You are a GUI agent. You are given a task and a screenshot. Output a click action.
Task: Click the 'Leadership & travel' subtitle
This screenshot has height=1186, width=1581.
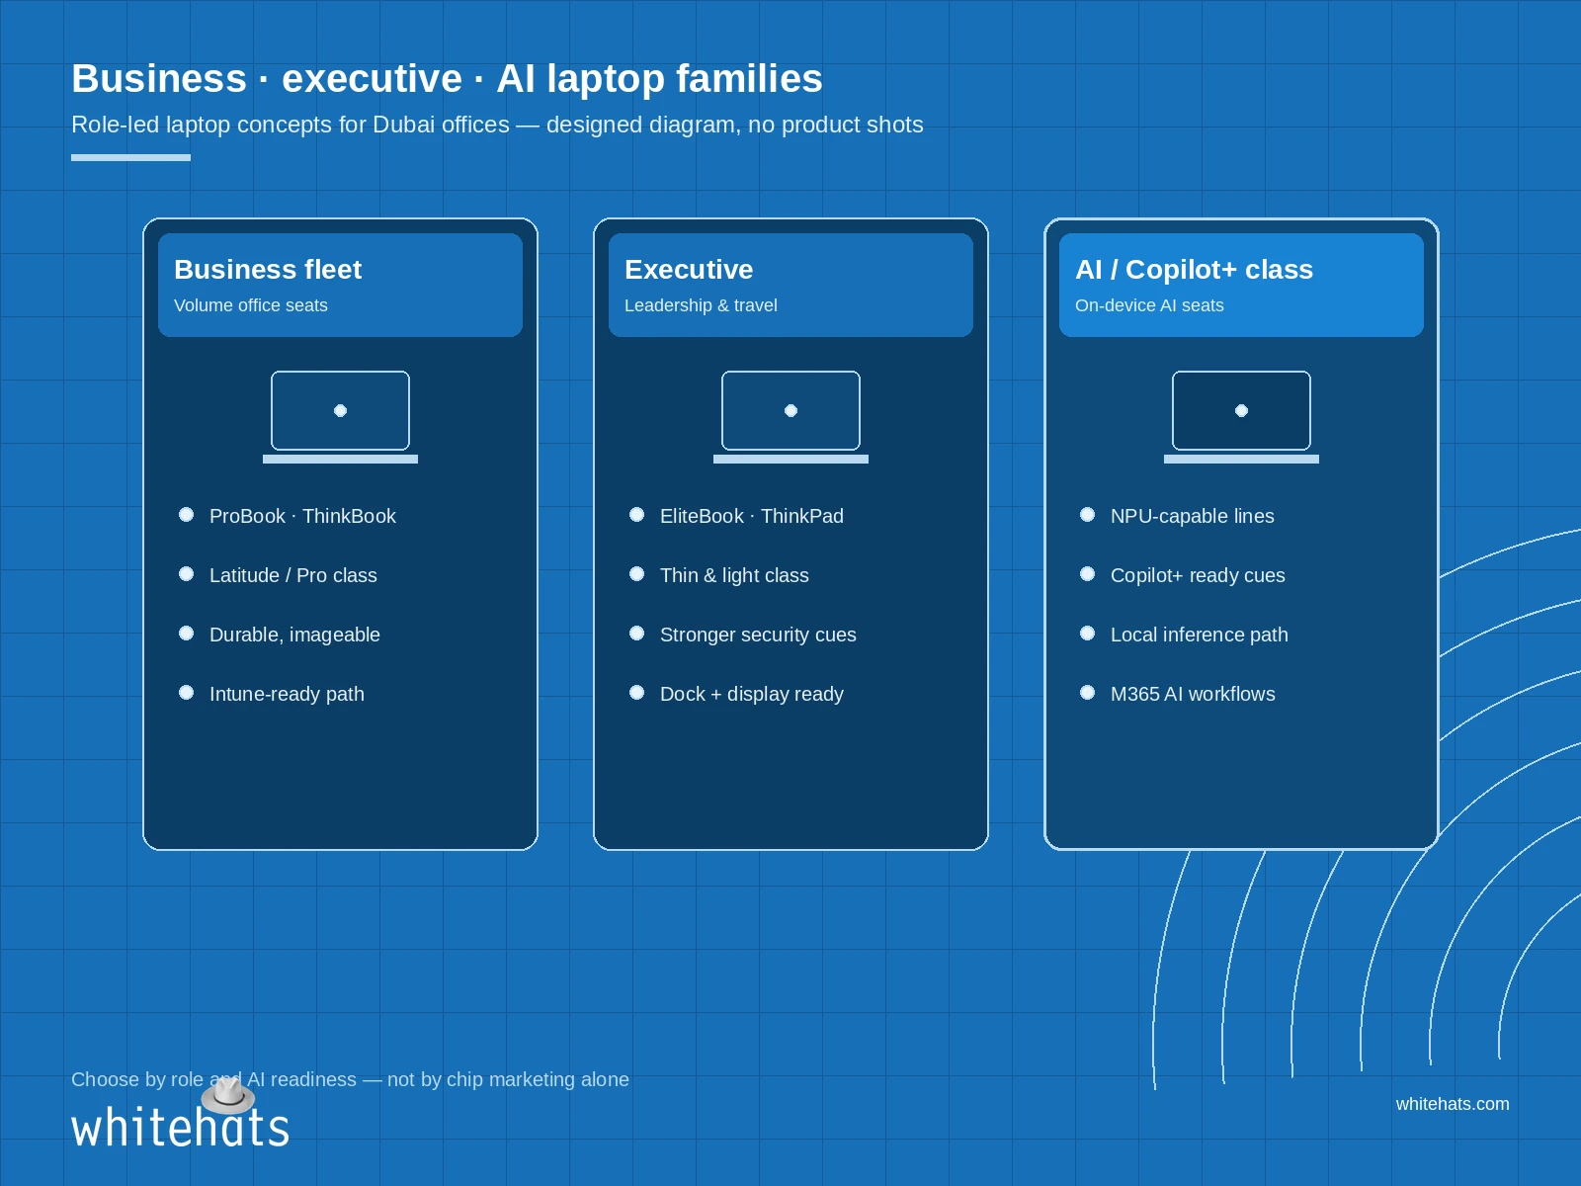(701, 305)
